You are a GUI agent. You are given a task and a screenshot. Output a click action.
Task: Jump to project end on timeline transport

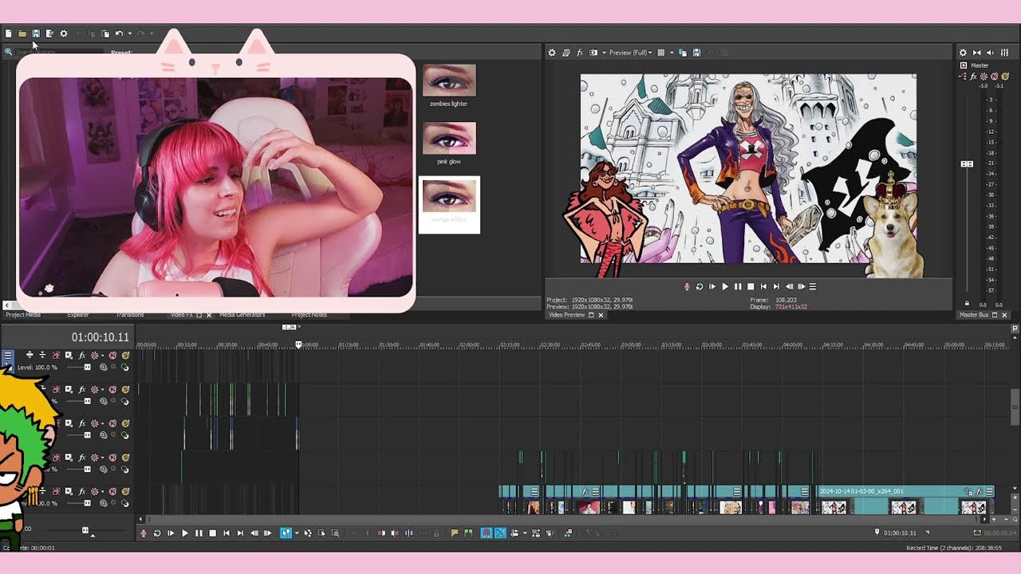tap(240, 533)
